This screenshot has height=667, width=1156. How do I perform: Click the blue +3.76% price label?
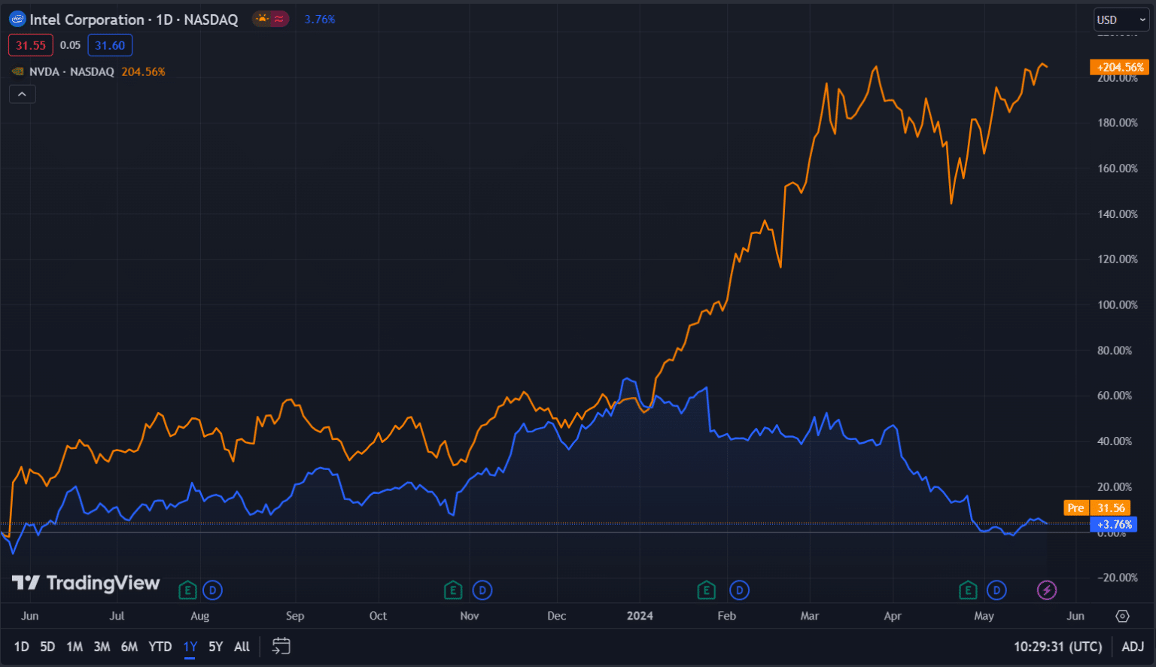pos(1113,524)
